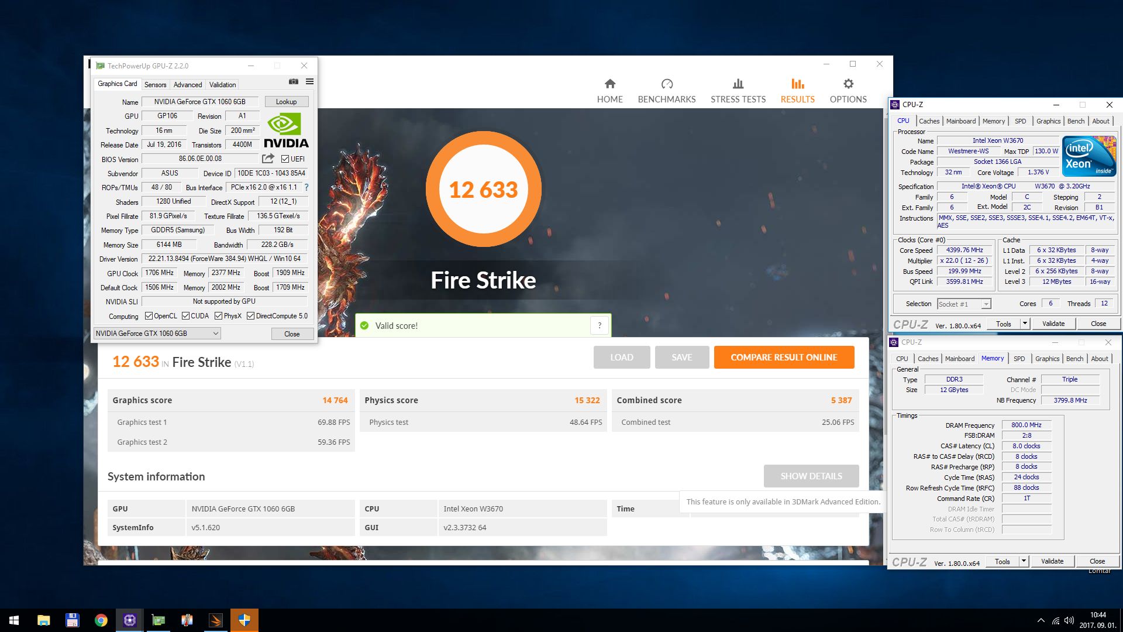This screenshot has width=1123, height=632.
Task: Toggle the PhysX checkbox
Action: (218, 316)
